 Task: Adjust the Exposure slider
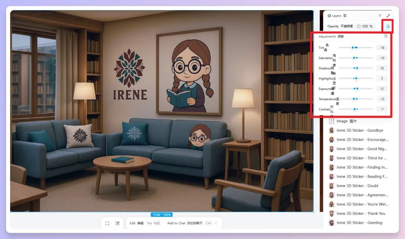(x=355, y=89)
